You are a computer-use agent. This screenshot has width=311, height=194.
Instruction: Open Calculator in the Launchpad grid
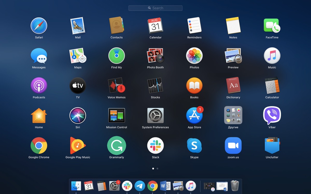272,86
